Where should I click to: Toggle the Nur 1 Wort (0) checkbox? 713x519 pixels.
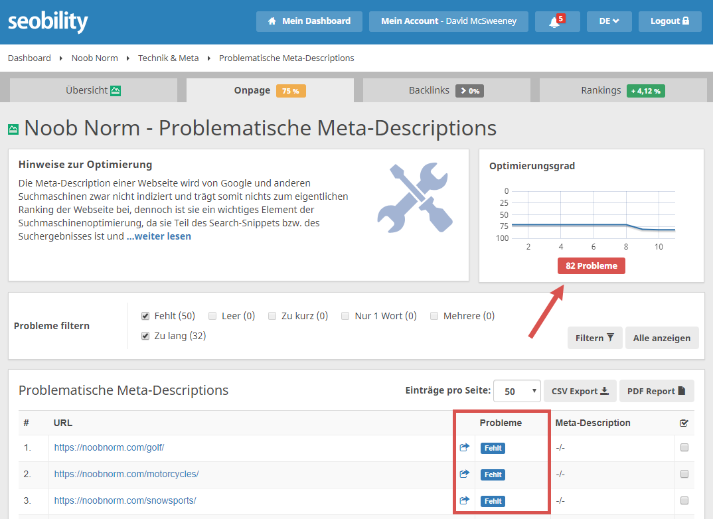click(346, 316)
